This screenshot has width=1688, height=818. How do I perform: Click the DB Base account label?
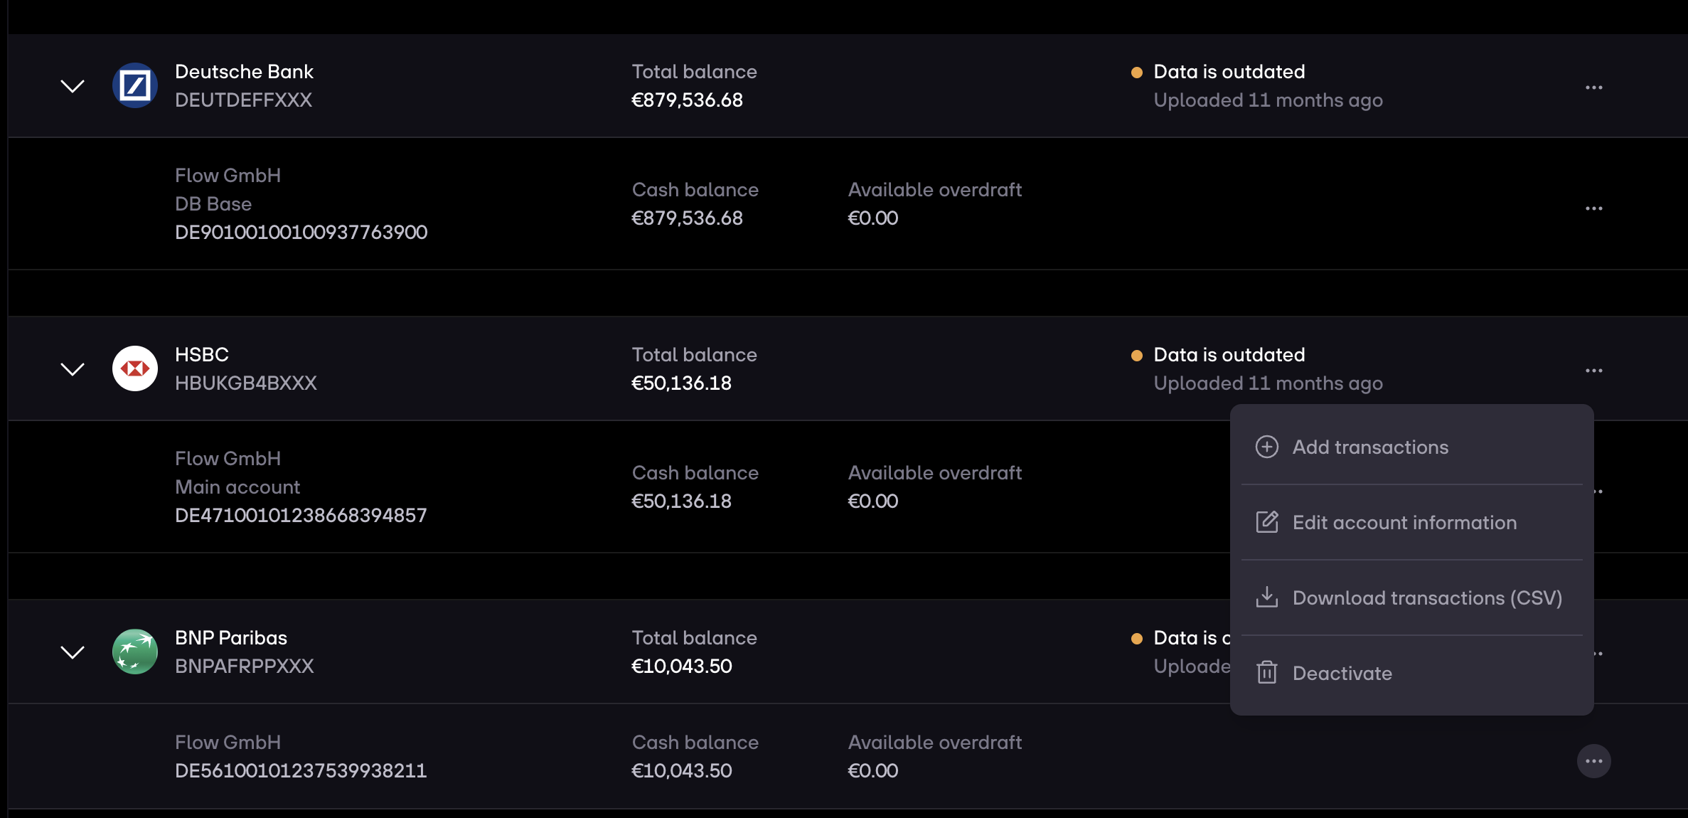213,203
